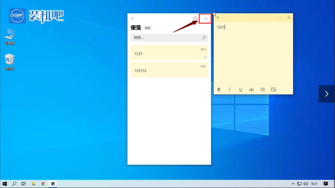Insert a bulleted list in the note
Screen dimensions: 335x188
point(262,89)
